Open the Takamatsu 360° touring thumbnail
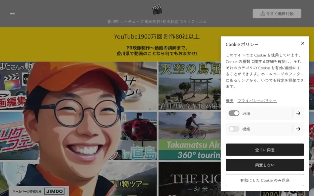This screenshot has height=196, width=314. 190,136
